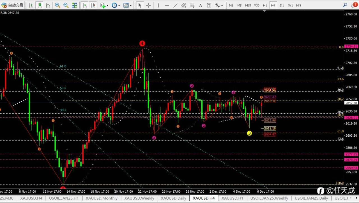Click the 2613.18 price label on chart
359x203 pixels.
click(x=270, y=129)
